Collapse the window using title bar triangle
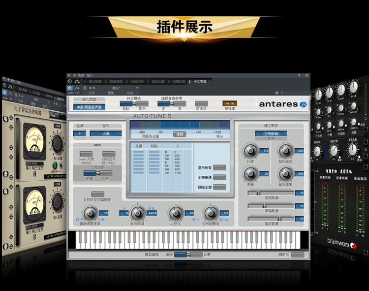 point(69,75)
